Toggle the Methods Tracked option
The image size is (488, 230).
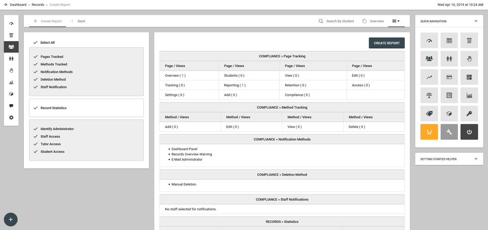pos(50,64)
